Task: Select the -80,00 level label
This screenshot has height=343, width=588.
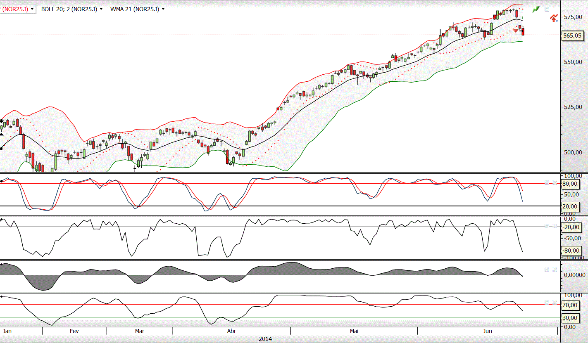Action: tap(572, 250)
